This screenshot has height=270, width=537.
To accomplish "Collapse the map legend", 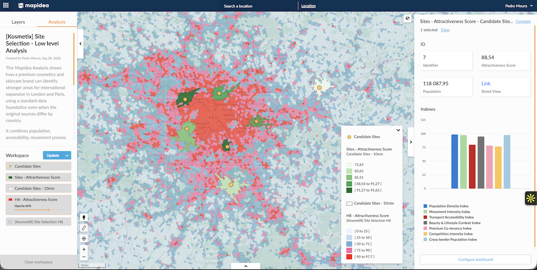I will click(x=398, y=130).
